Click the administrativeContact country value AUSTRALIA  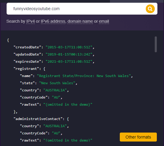tap(55, 126)
